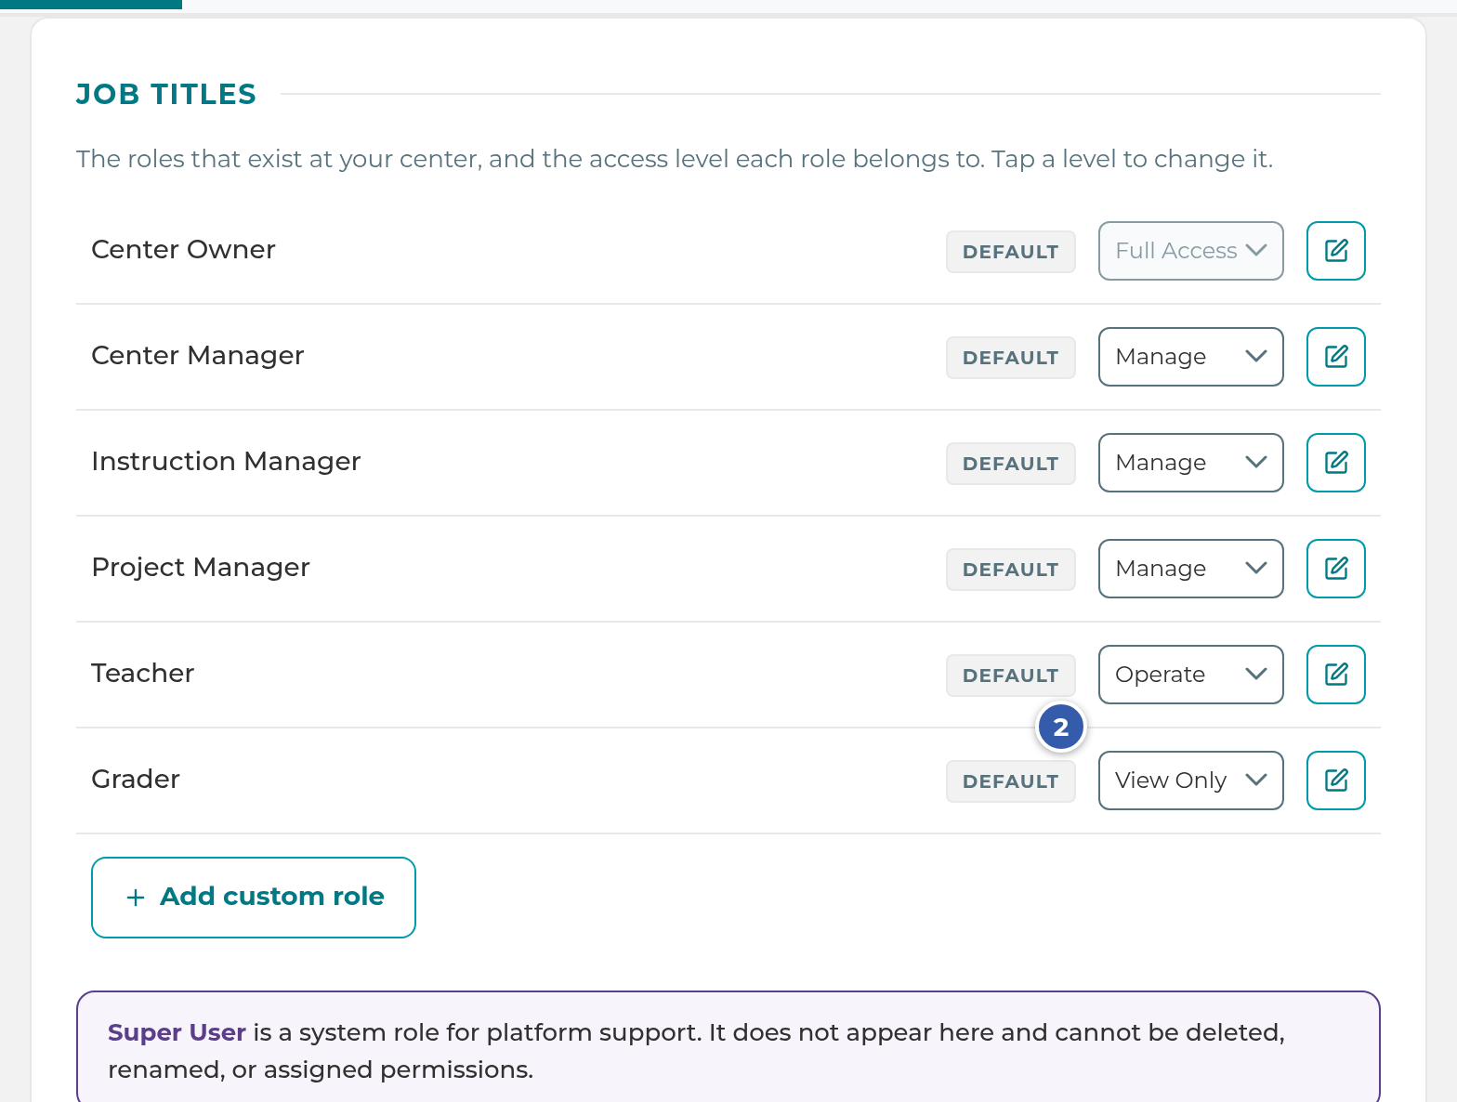Select the Teacher role name
This screenshot has height=1102, width=1457.
[142, 674]
